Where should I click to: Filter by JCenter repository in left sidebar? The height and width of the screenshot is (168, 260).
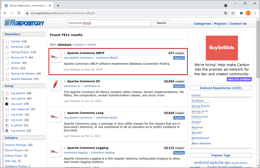16,63
